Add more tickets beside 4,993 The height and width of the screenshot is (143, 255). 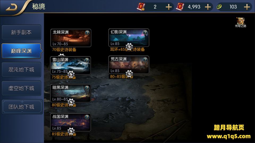(x=208, y=7)
